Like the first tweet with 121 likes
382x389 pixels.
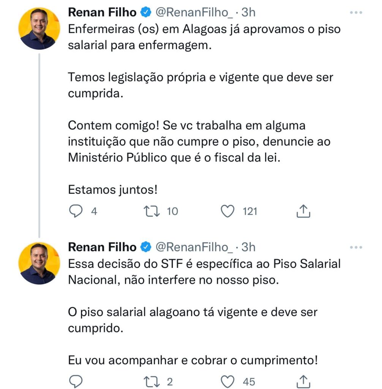pos(227,211)
